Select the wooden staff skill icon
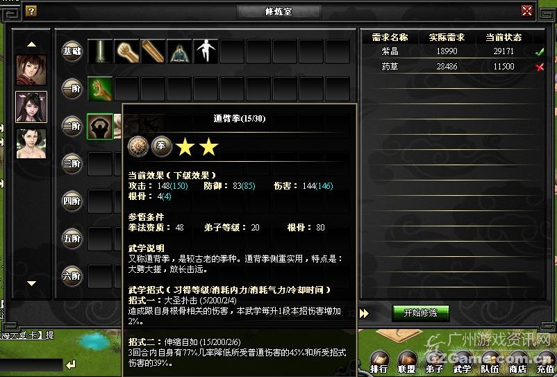The image size is (557, 377). (153, 51)
